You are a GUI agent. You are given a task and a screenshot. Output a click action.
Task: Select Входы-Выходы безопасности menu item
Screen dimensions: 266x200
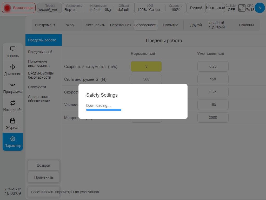(44, 75)
